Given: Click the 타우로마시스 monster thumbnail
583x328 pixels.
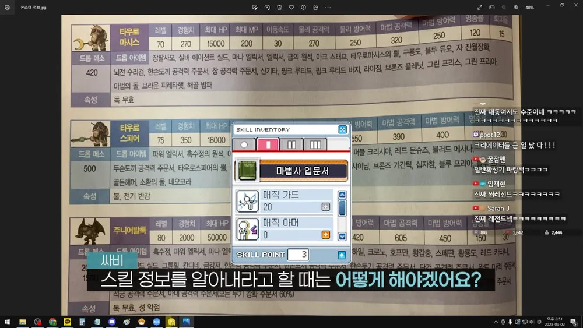Looking at the screenshot, I should (x=90, y=38).
